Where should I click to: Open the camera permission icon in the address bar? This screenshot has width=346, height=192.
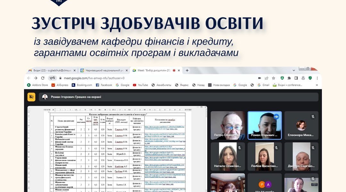coord(259,78)
